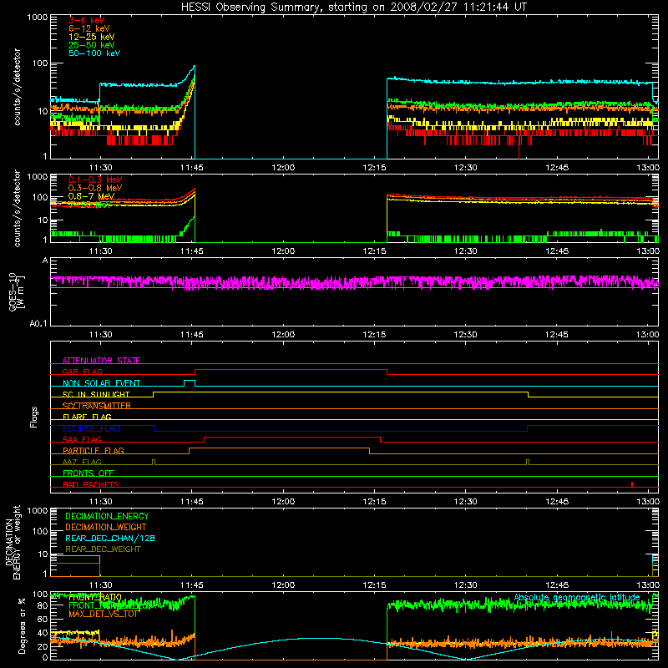Select the 50-100 keV legend label
668x668 pixels.
94,53
